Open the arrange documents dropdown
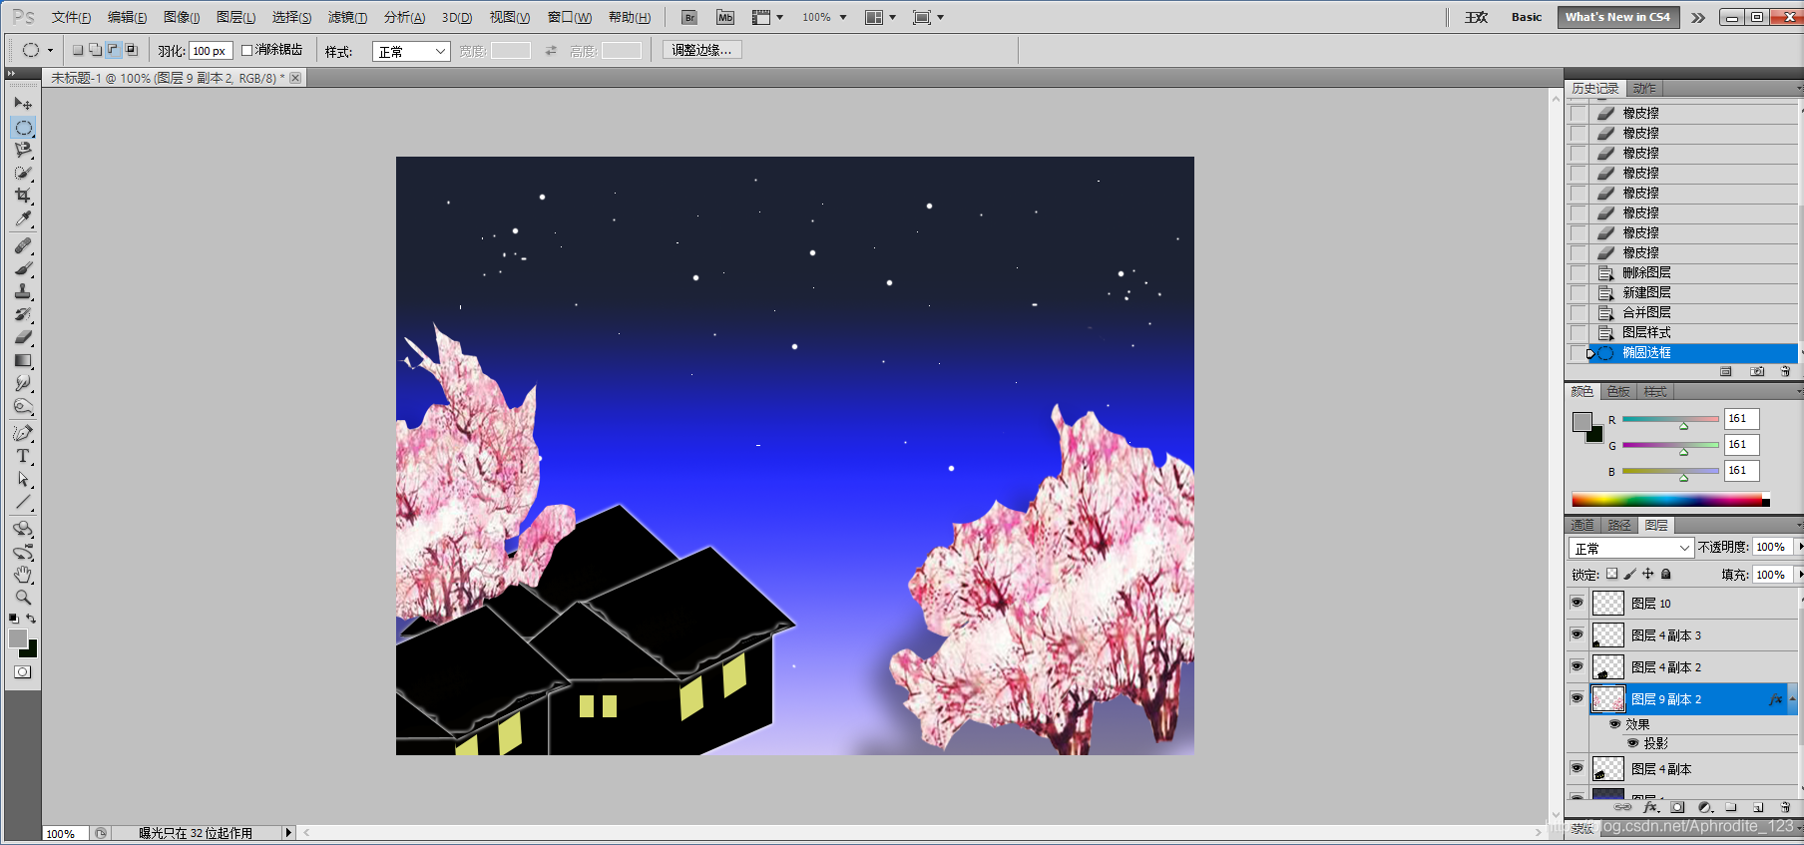Viewport: 1804px width, 845px height. (880, 17)
